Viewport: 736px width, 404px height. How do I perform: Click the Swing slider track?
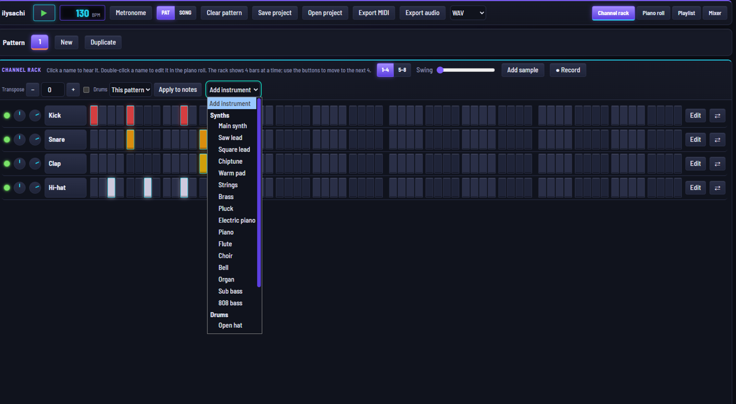tap(466, 70)
